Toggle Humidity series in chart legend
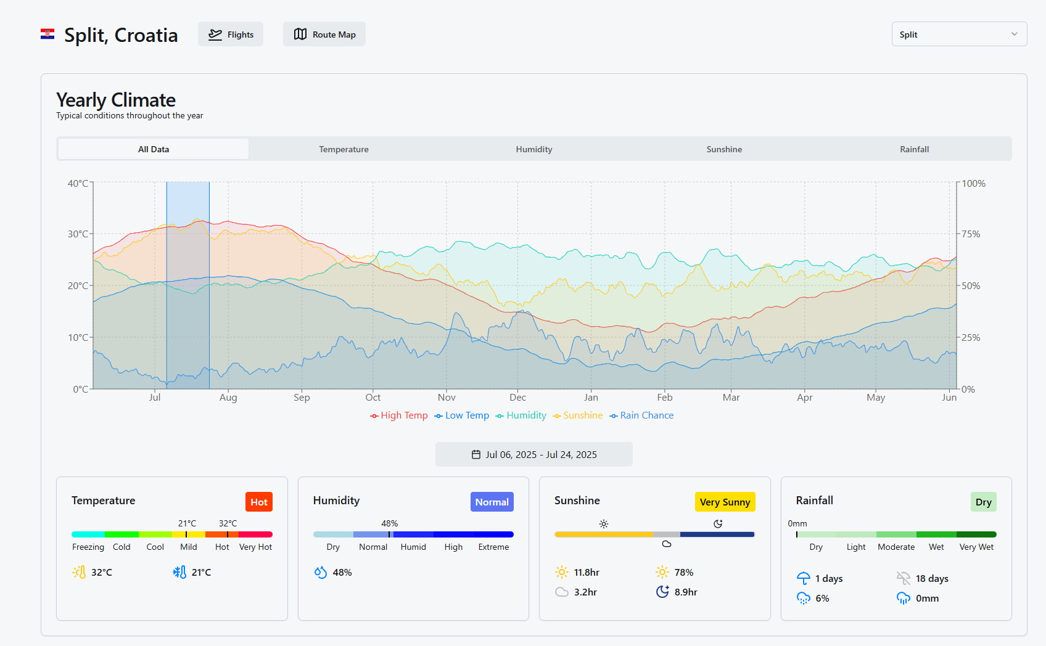The height and width of the screenshot is (646, 1046). click(x=521, y=415)
